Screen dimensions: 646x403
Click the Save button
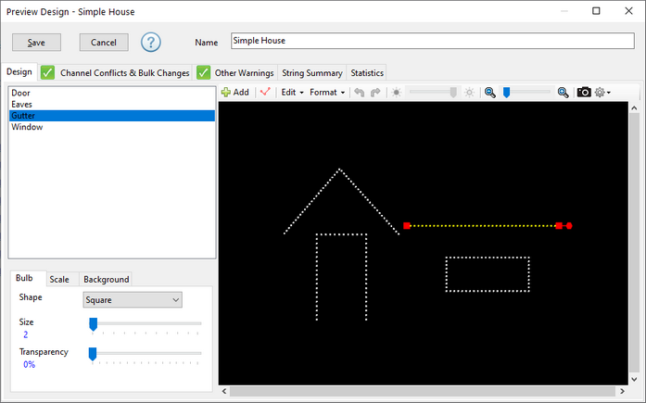[x=36, y=43]
